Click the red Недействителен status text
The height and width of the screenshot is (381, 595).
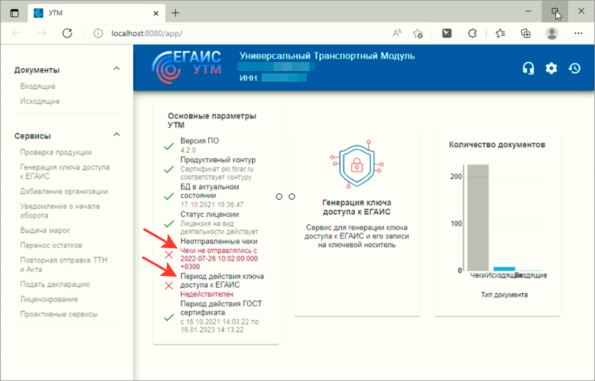(207, 294)
